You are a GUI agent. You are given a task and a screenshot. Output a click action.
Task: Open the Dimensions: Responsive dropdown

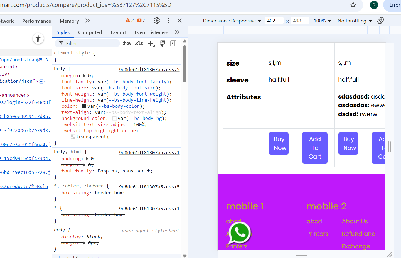click(232, 21)
